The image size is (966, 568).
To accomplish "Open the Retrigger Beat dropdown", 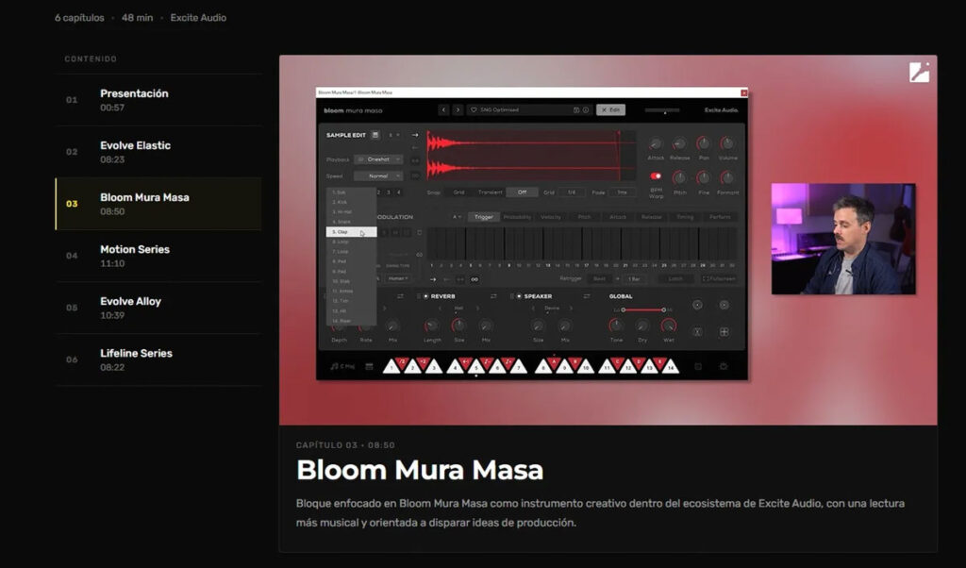I will [x=599, y=279].
